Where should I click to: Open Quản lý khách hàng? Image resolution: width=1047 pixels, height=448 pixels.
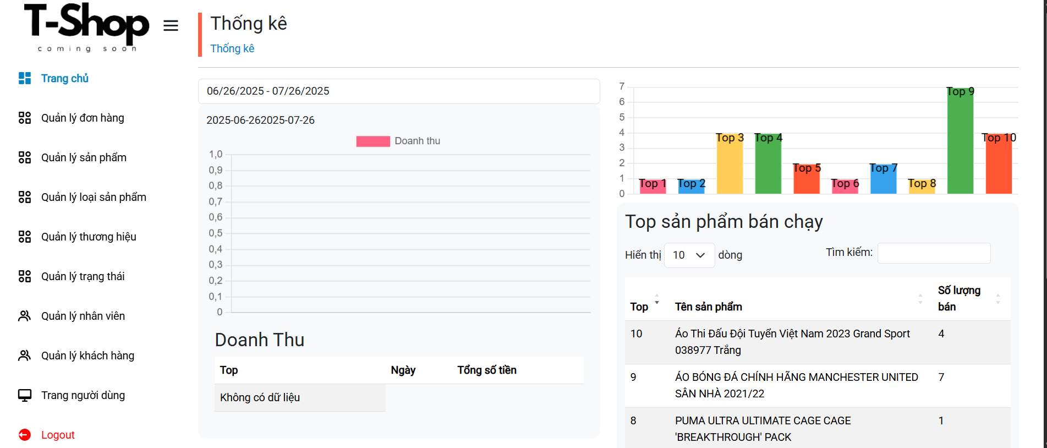click(x=87, y=356)
